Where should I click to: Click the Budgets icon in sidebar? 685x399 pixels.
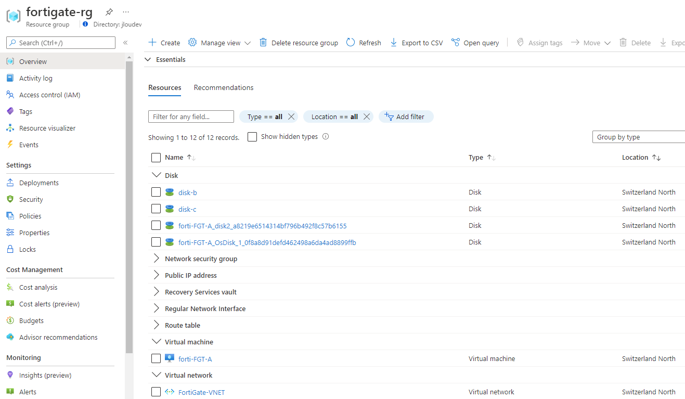point(10,320)
